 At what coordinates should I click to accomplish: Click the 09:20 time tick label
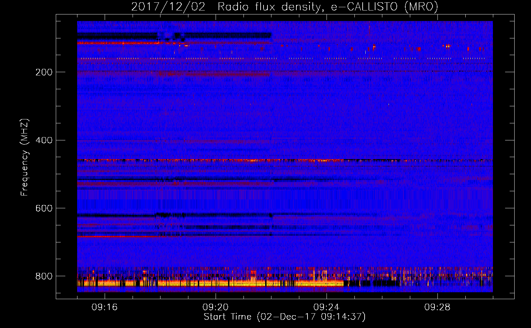pos(216,307)
